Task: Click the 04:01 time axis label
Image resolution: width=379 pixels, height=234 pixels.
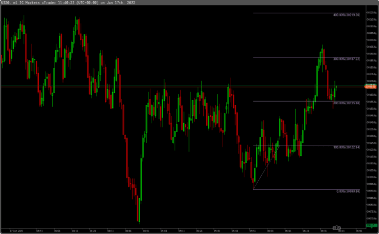Action: click(x=57, y=231)
